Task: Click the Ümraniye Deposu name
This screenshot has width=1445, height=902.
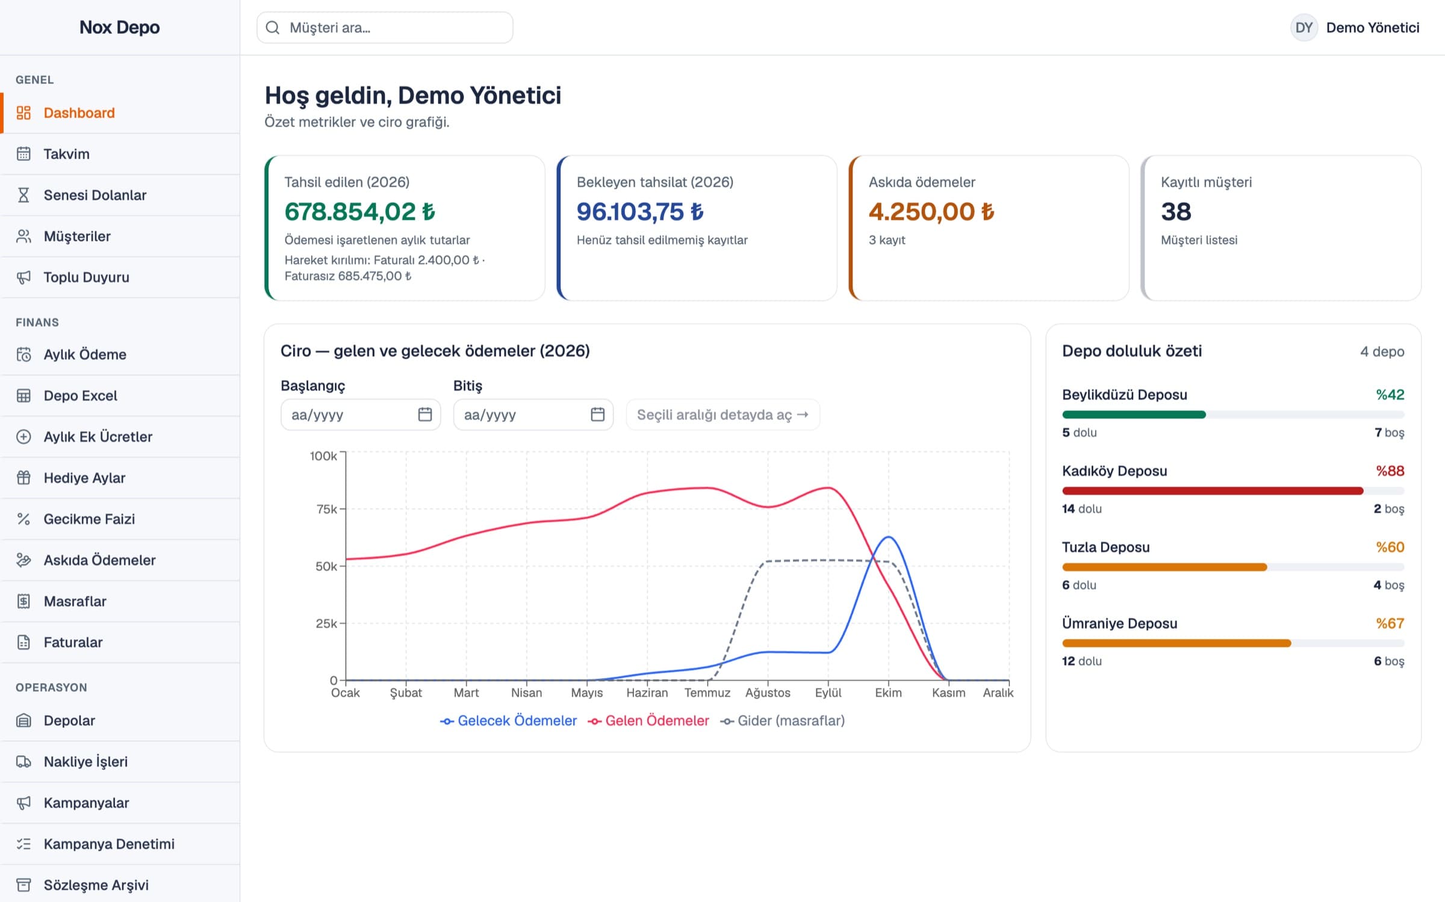Action: coord(1119,623)
